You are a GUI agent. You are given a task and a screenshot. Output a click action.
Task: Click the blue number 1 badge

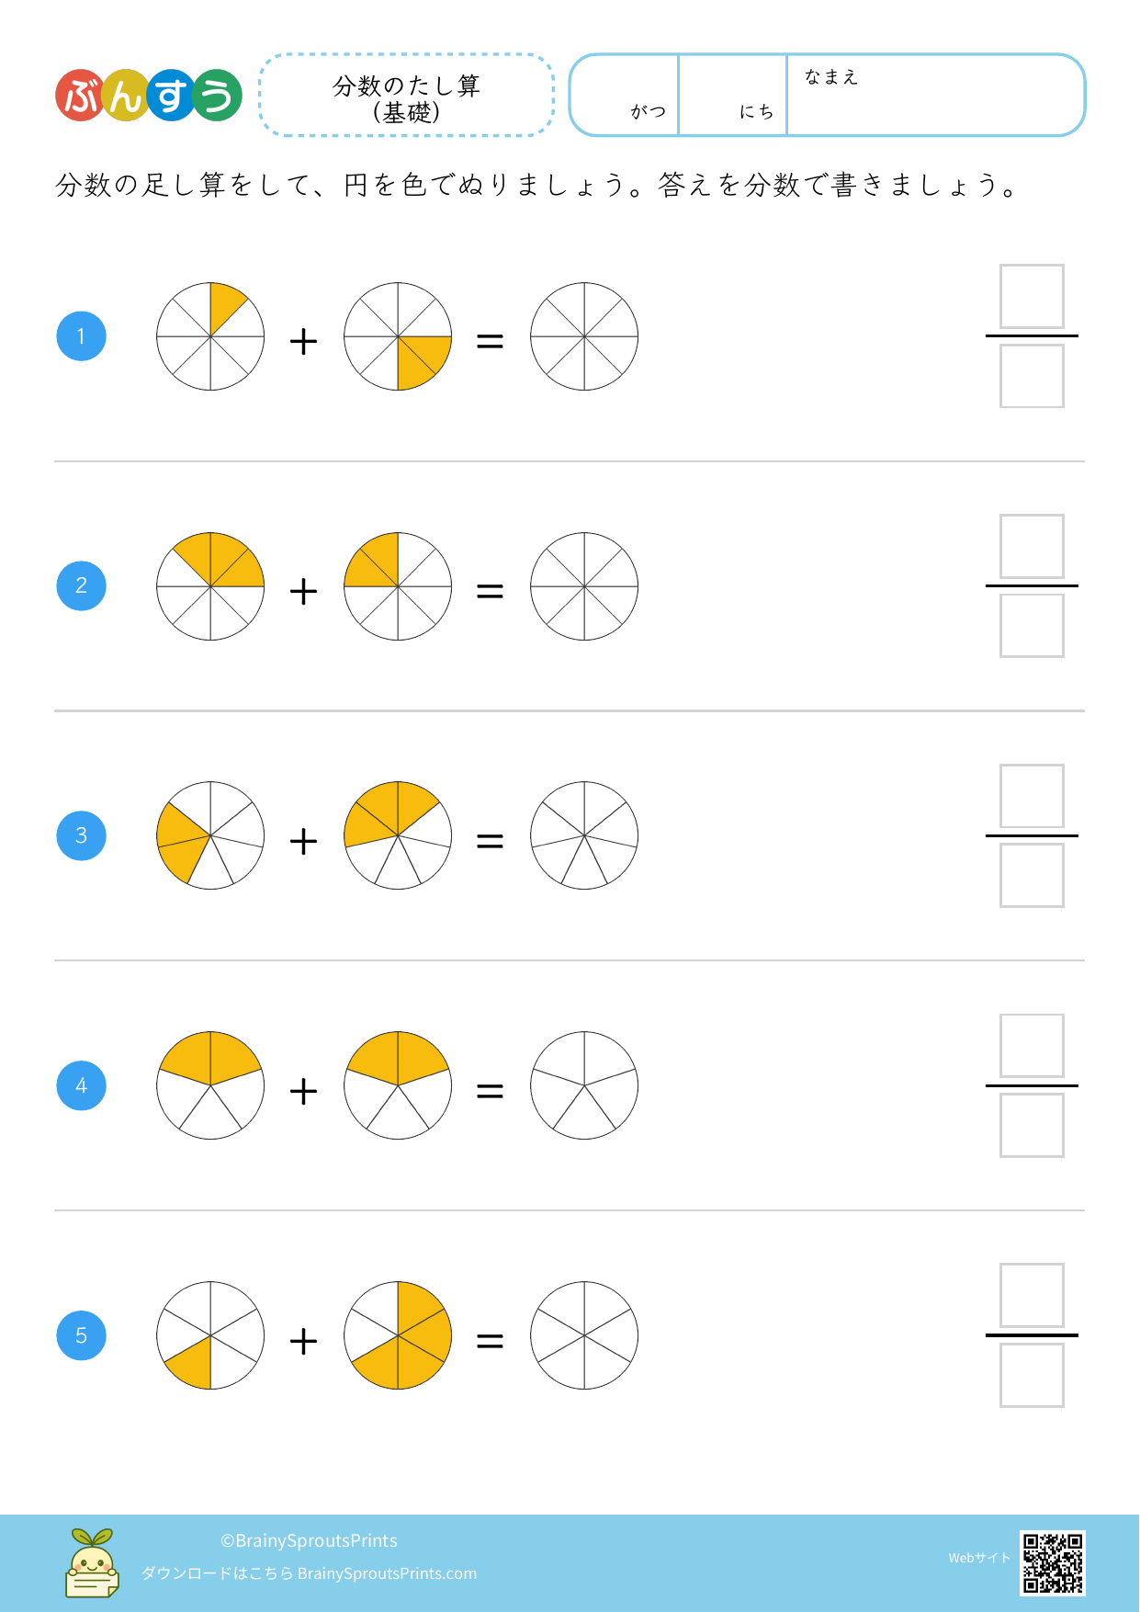tap(82, 336)
